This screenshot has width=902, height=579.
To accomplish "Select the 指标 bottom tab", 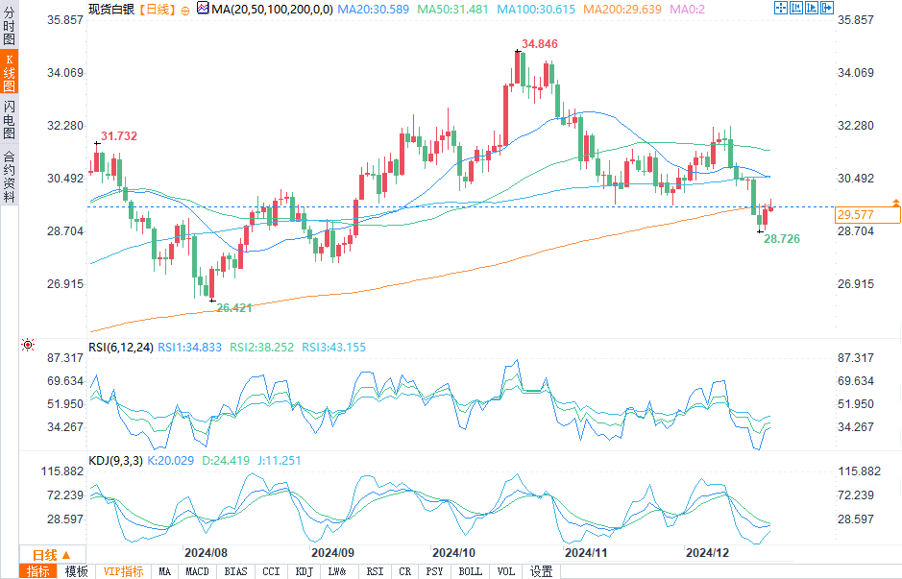I will click(x=38, y=571).
